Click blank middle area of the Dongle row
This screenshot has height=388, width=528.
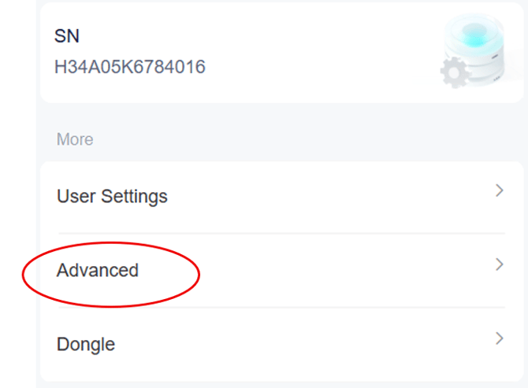303,344
